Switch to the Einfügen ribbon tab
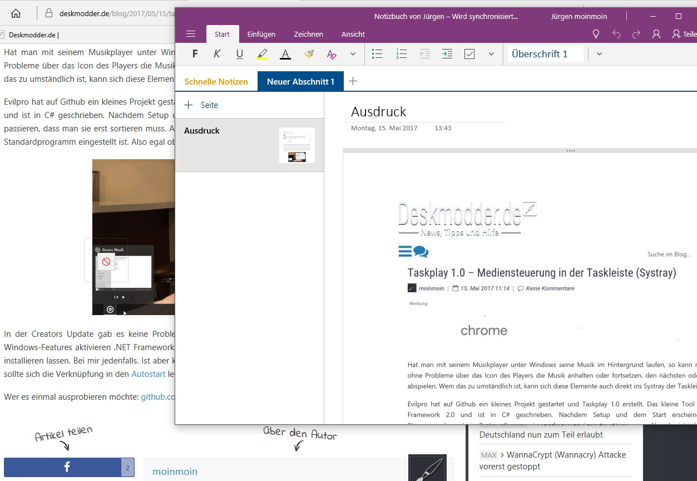The image size is (697, 481). (261, 34)
